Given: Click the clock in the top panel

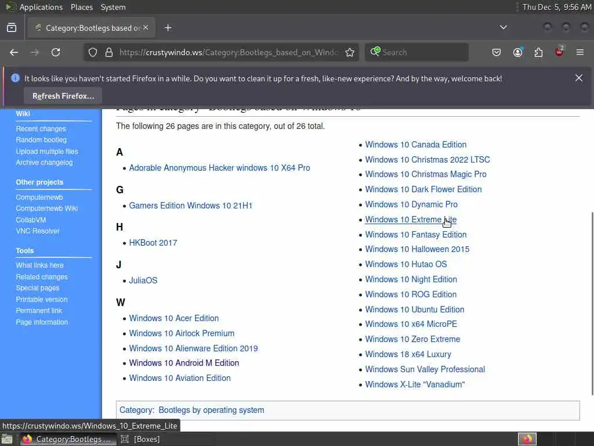Looking at the screenshot, I should pyautogui.click(x=557, y=7).
